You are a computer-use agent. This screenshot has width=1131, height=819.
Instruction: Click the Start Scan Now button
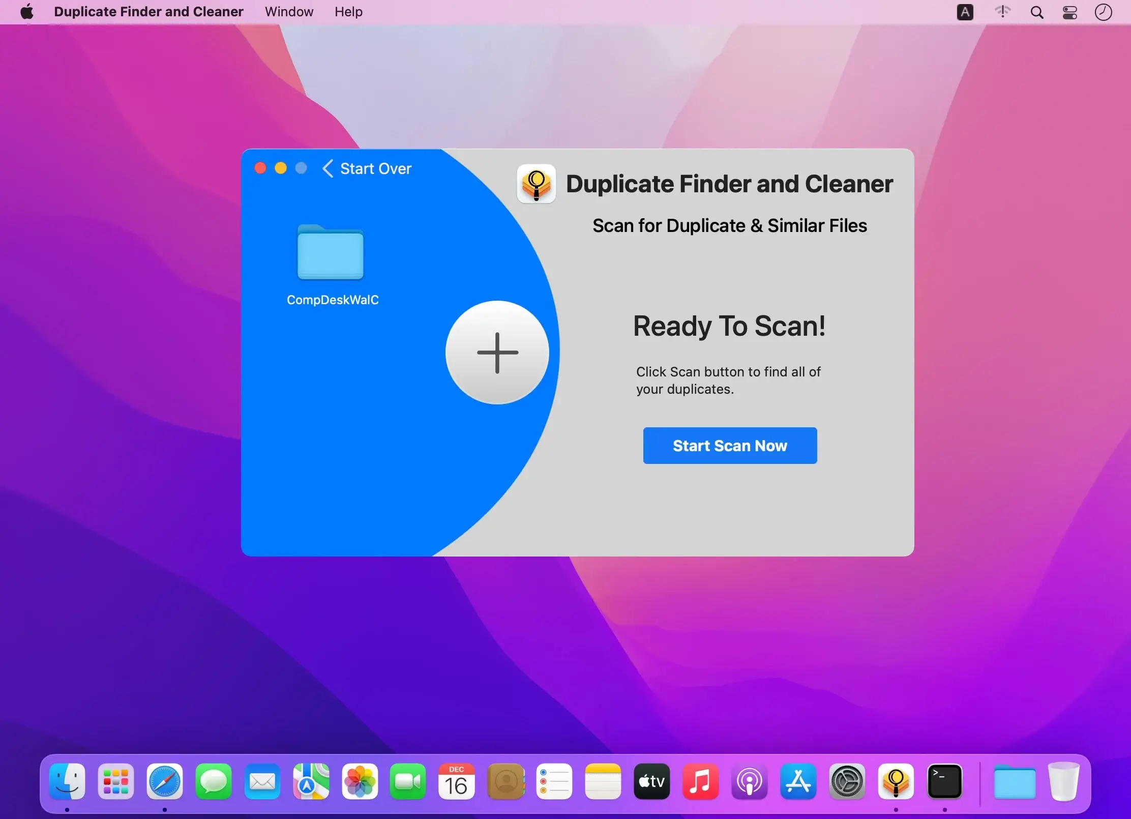click(730, 446)
